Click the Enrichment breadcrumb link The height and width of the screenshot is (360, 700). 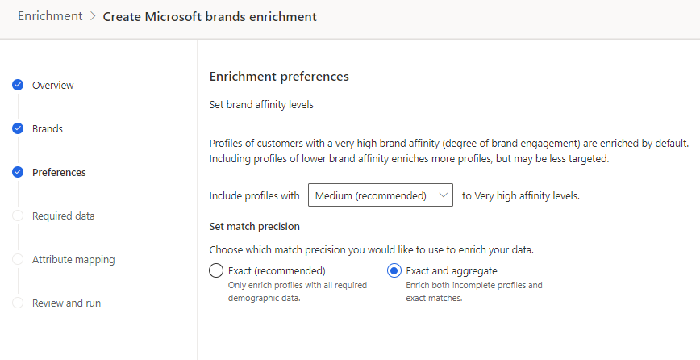(50, 16)
